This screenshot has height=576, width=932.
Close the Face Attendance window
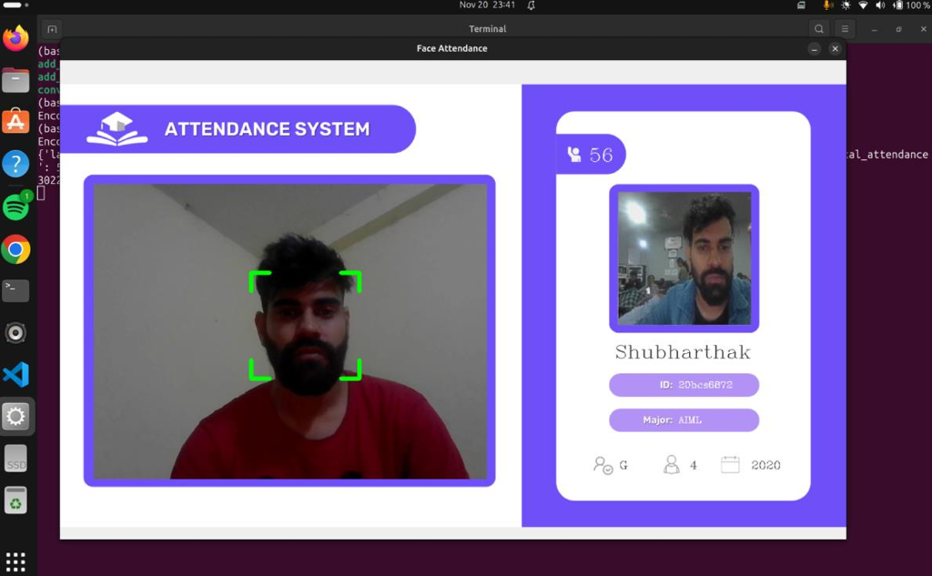836,49
